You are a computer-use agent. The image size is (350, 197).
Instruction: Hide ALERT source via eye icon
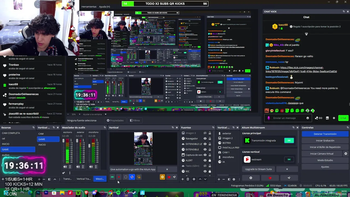tap(205, 160)
